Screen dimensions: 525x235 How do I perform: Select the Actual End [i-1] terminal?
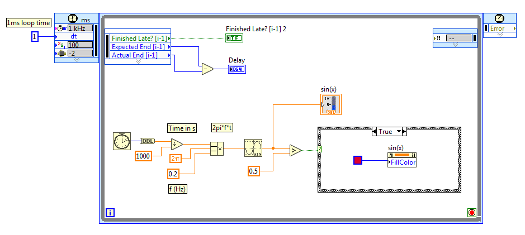tap(141, 55)
